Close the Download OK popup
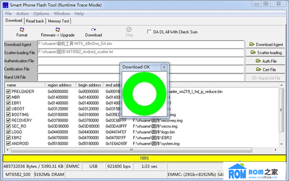 pos(164,67)
